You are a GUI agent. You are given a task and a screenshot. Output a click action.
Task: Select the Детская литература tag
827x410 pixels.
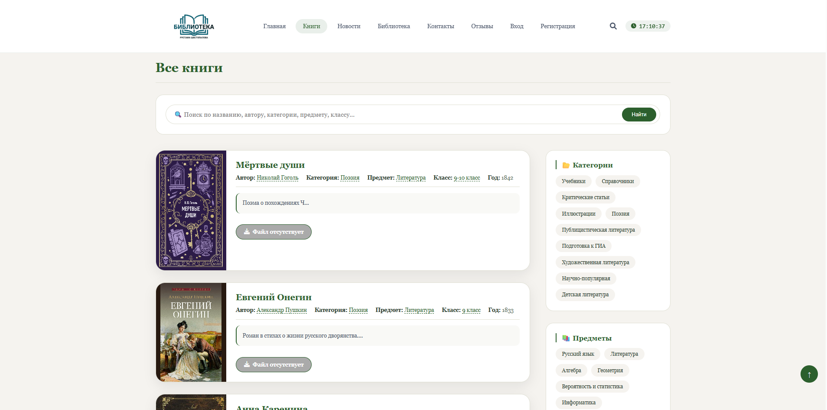(x=585, y=295)
